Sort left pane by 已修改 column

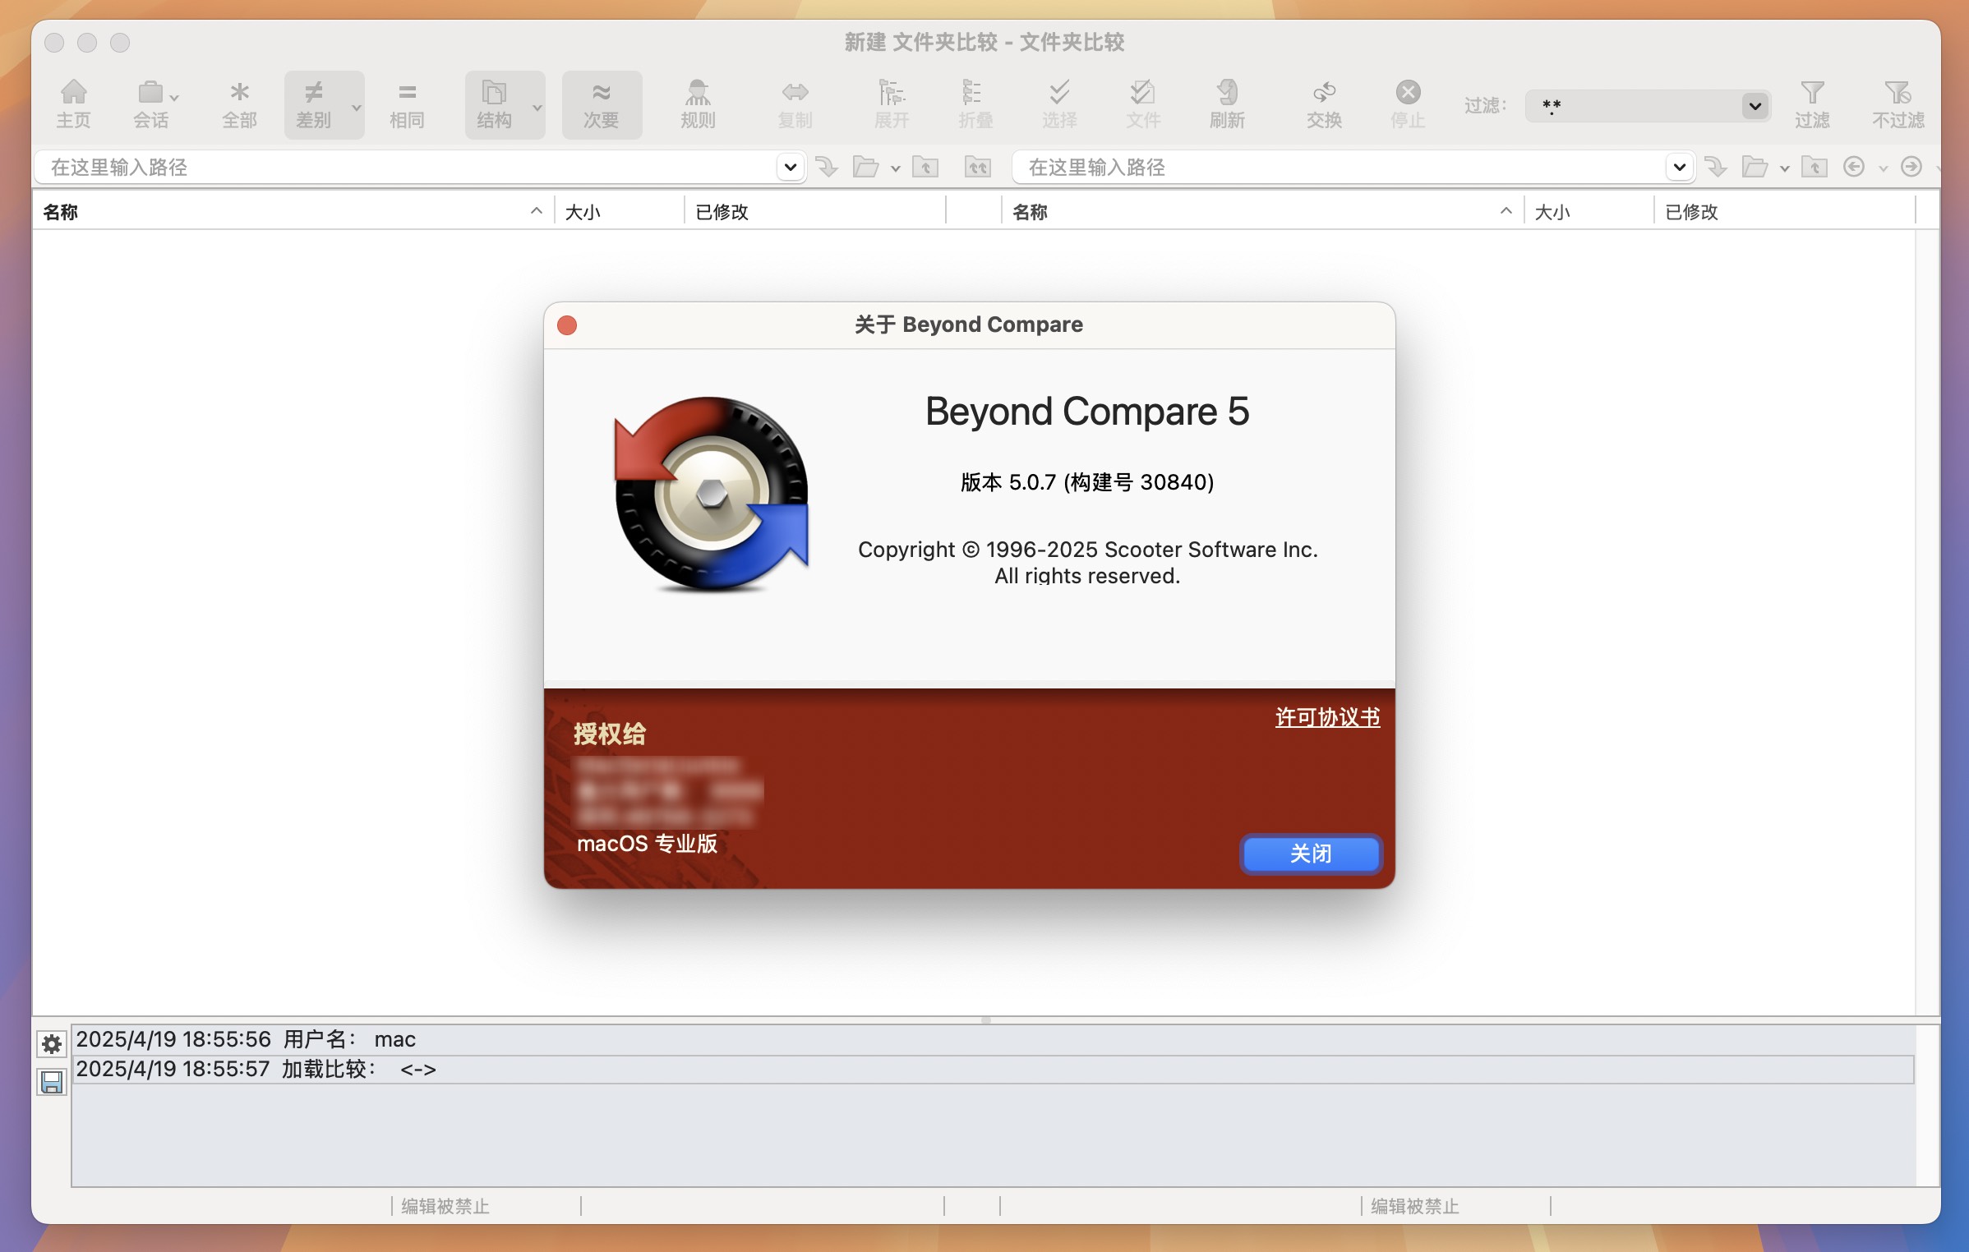click(815, 212)
